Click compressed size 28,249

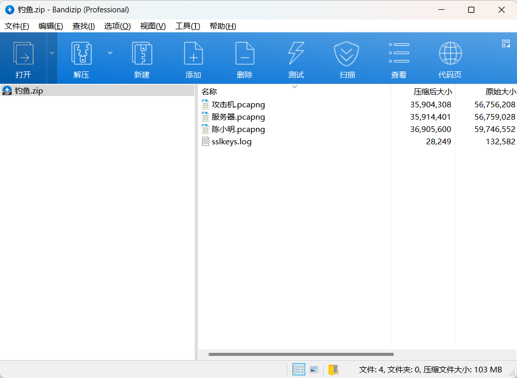tap(438, 142)
